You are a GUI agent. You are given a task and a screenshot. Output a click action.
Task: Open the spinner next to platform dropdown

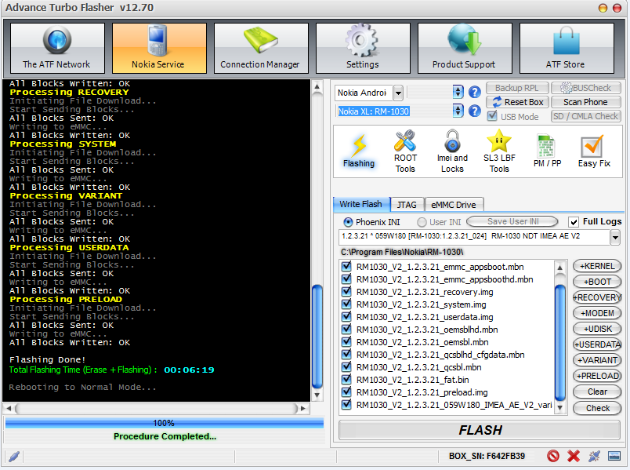click(x=458, y=92)
